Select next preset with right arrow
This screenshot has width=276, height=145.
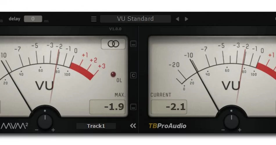pos(187,19)
